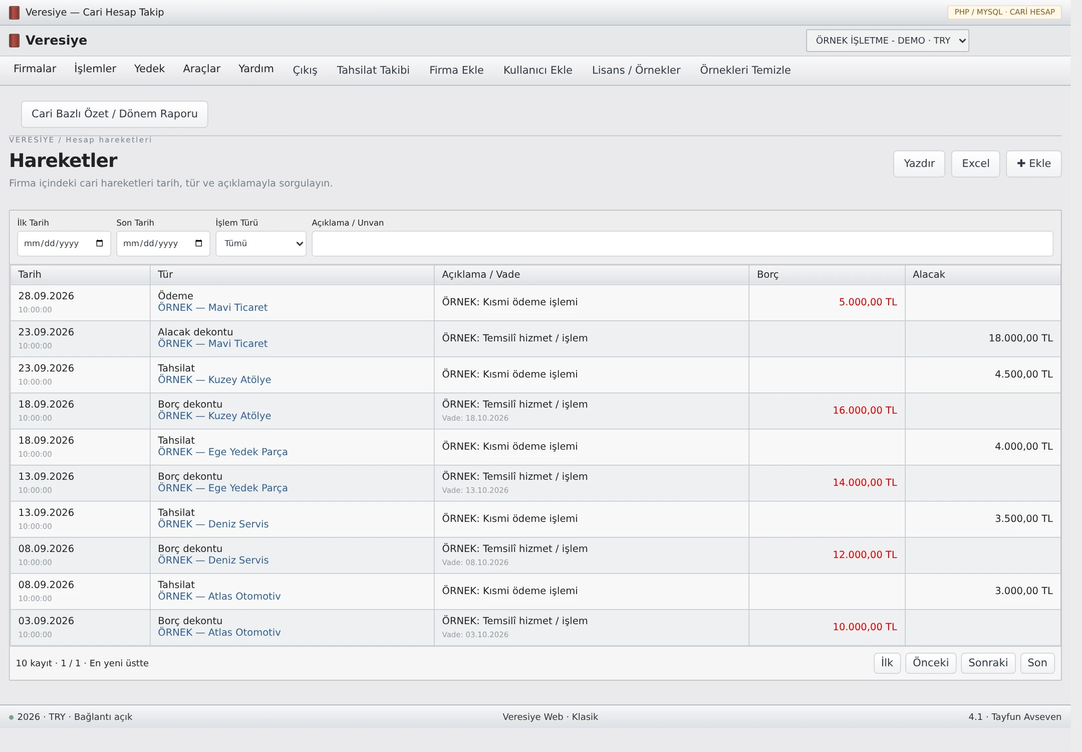Expand the İşlem Türü Tümü dropdown
The height and width of the screenshot is (752, 1082).
click(261, 244)
